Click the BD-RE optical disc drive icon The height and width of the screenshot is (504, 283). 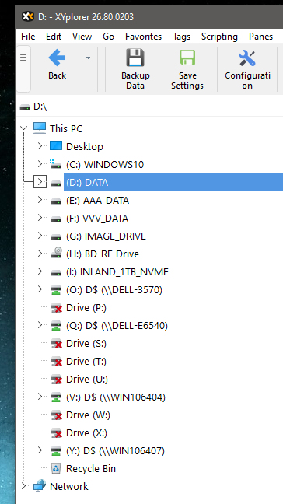tap(56, 253)
